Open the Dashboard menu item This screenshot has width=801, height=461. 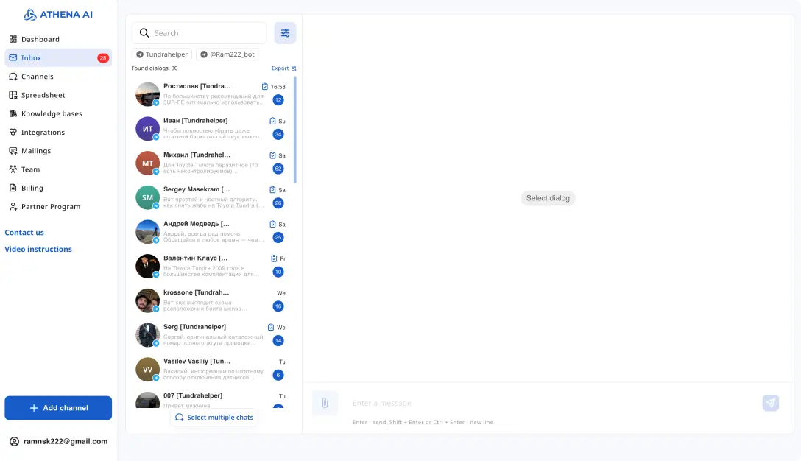pyautogui.click(x=40, y=39)
